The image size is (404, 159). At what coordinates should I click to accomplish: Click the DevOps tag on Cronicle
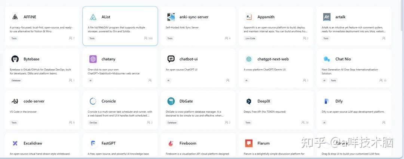[x=93, y=123]
